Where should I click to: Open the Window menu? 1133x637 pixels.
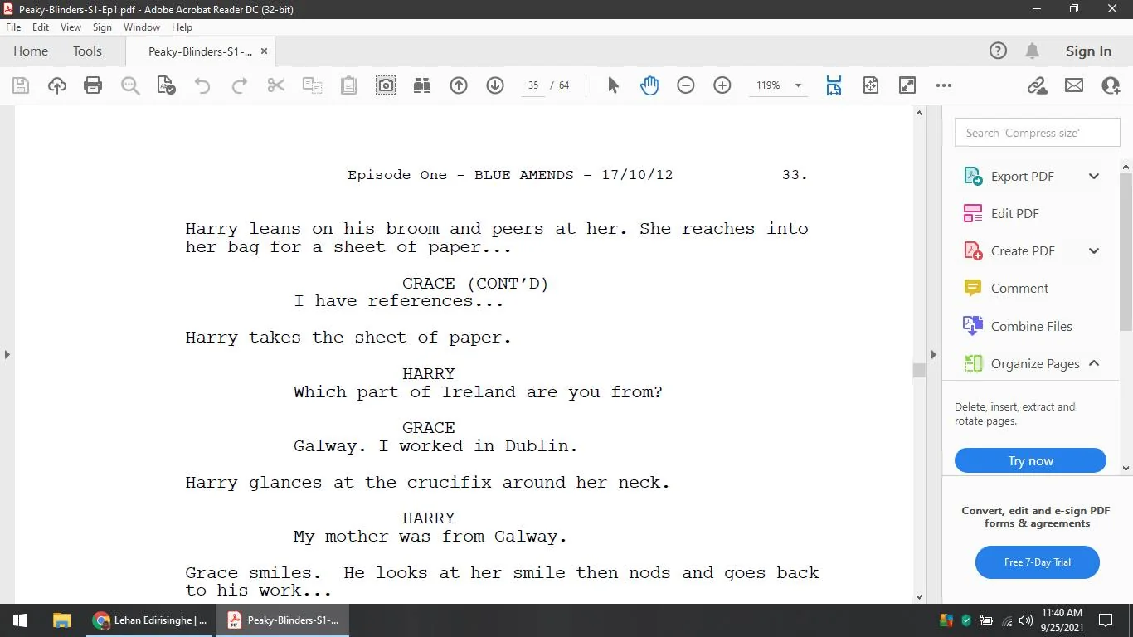click(142, 27)
